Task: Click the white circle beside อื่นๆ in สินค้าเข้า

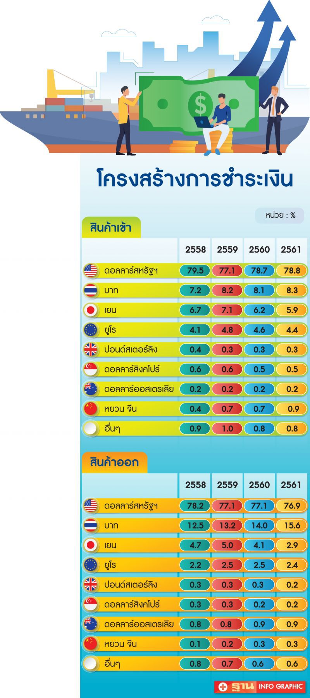Action: click(91, 428)
